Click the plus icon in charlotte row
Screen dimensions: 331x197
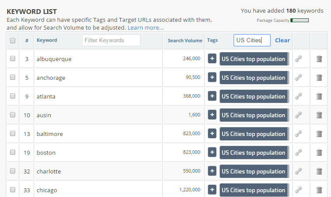(212, 171)
